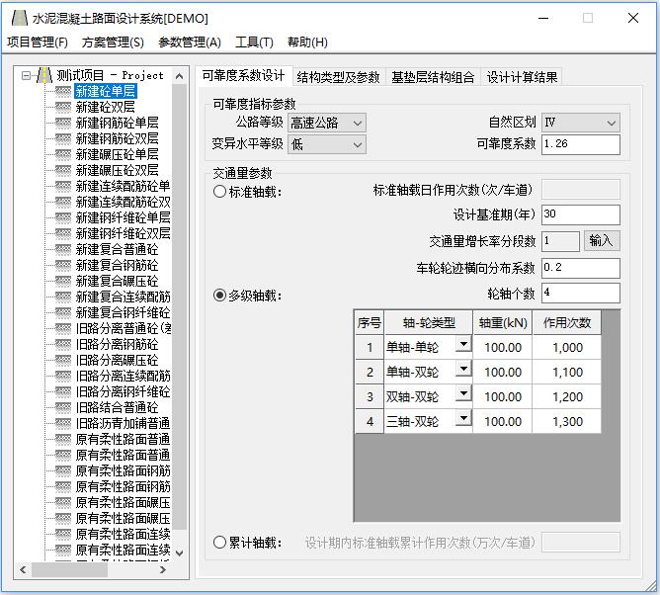Viewport: 660px width, 595px height.
Task: Click the icon beside 旧路结合普通砼
Action: pos(63,407)
